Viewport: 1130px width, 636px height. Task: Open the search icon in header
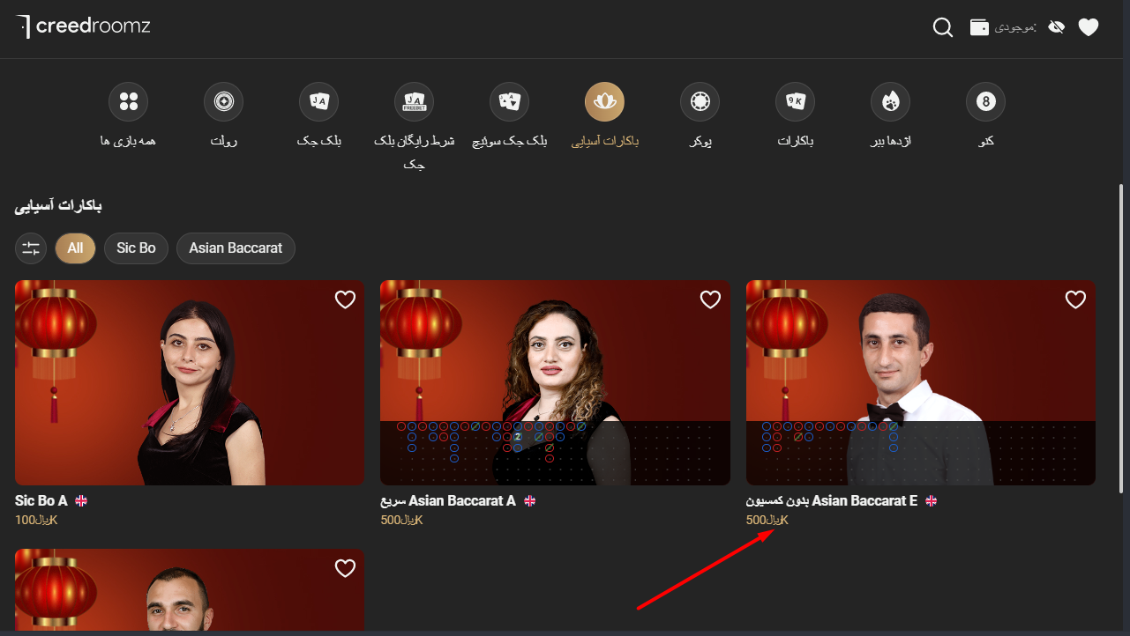943,27
